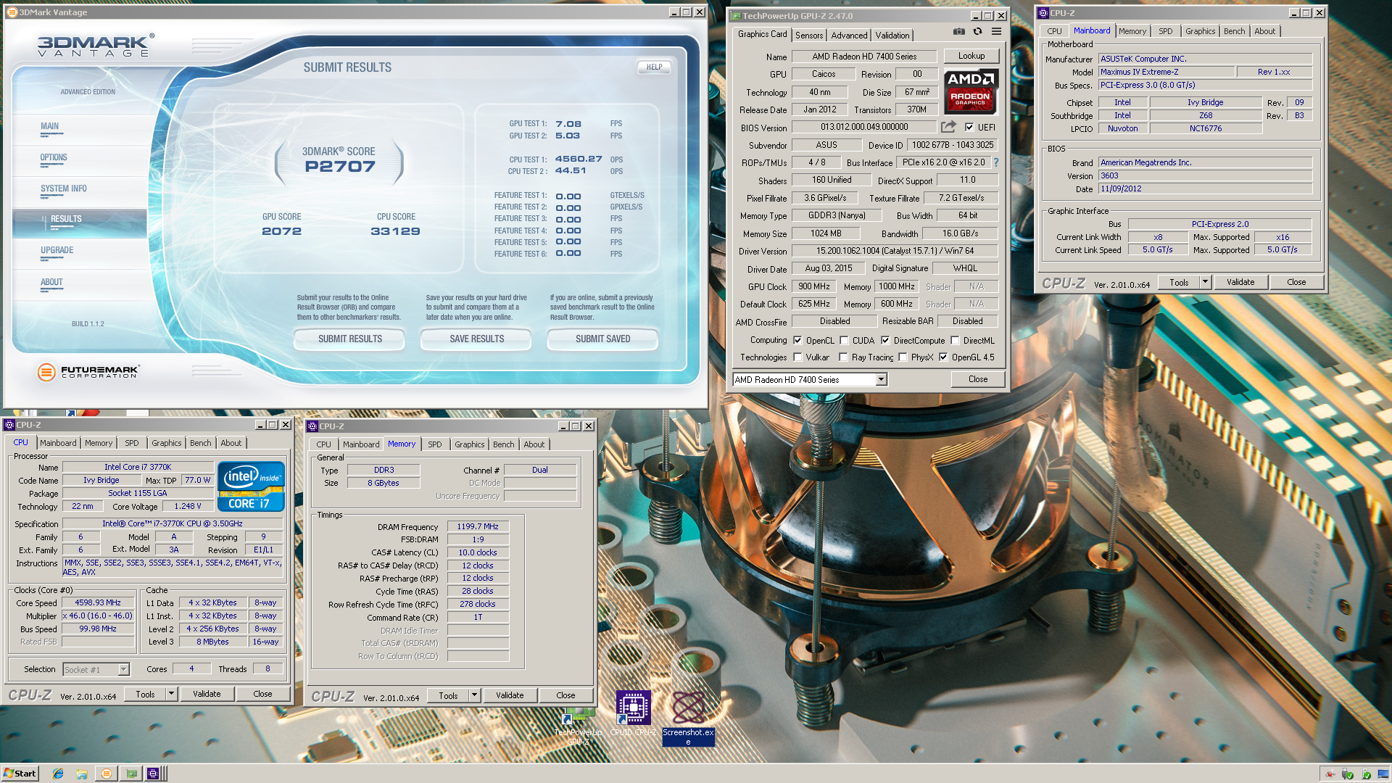Viewport: 1392px width, 783px height.
Task: Switch to 3DMark Vantage taskbar button
Action: pos(107,774)
